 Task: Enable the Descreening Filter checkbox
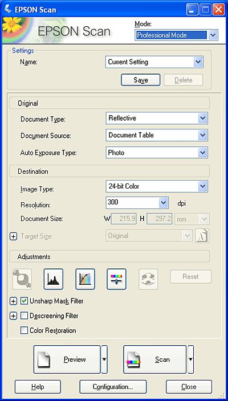[25, 316]
